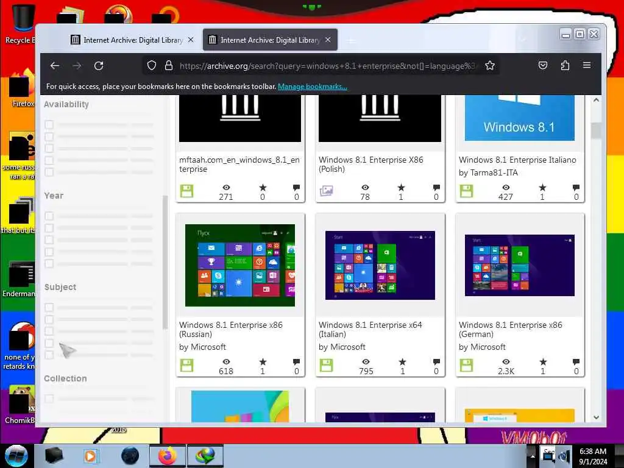Click the filter sidebar scrollbar thumb
The image size is (624, 468).
(165, 263)
